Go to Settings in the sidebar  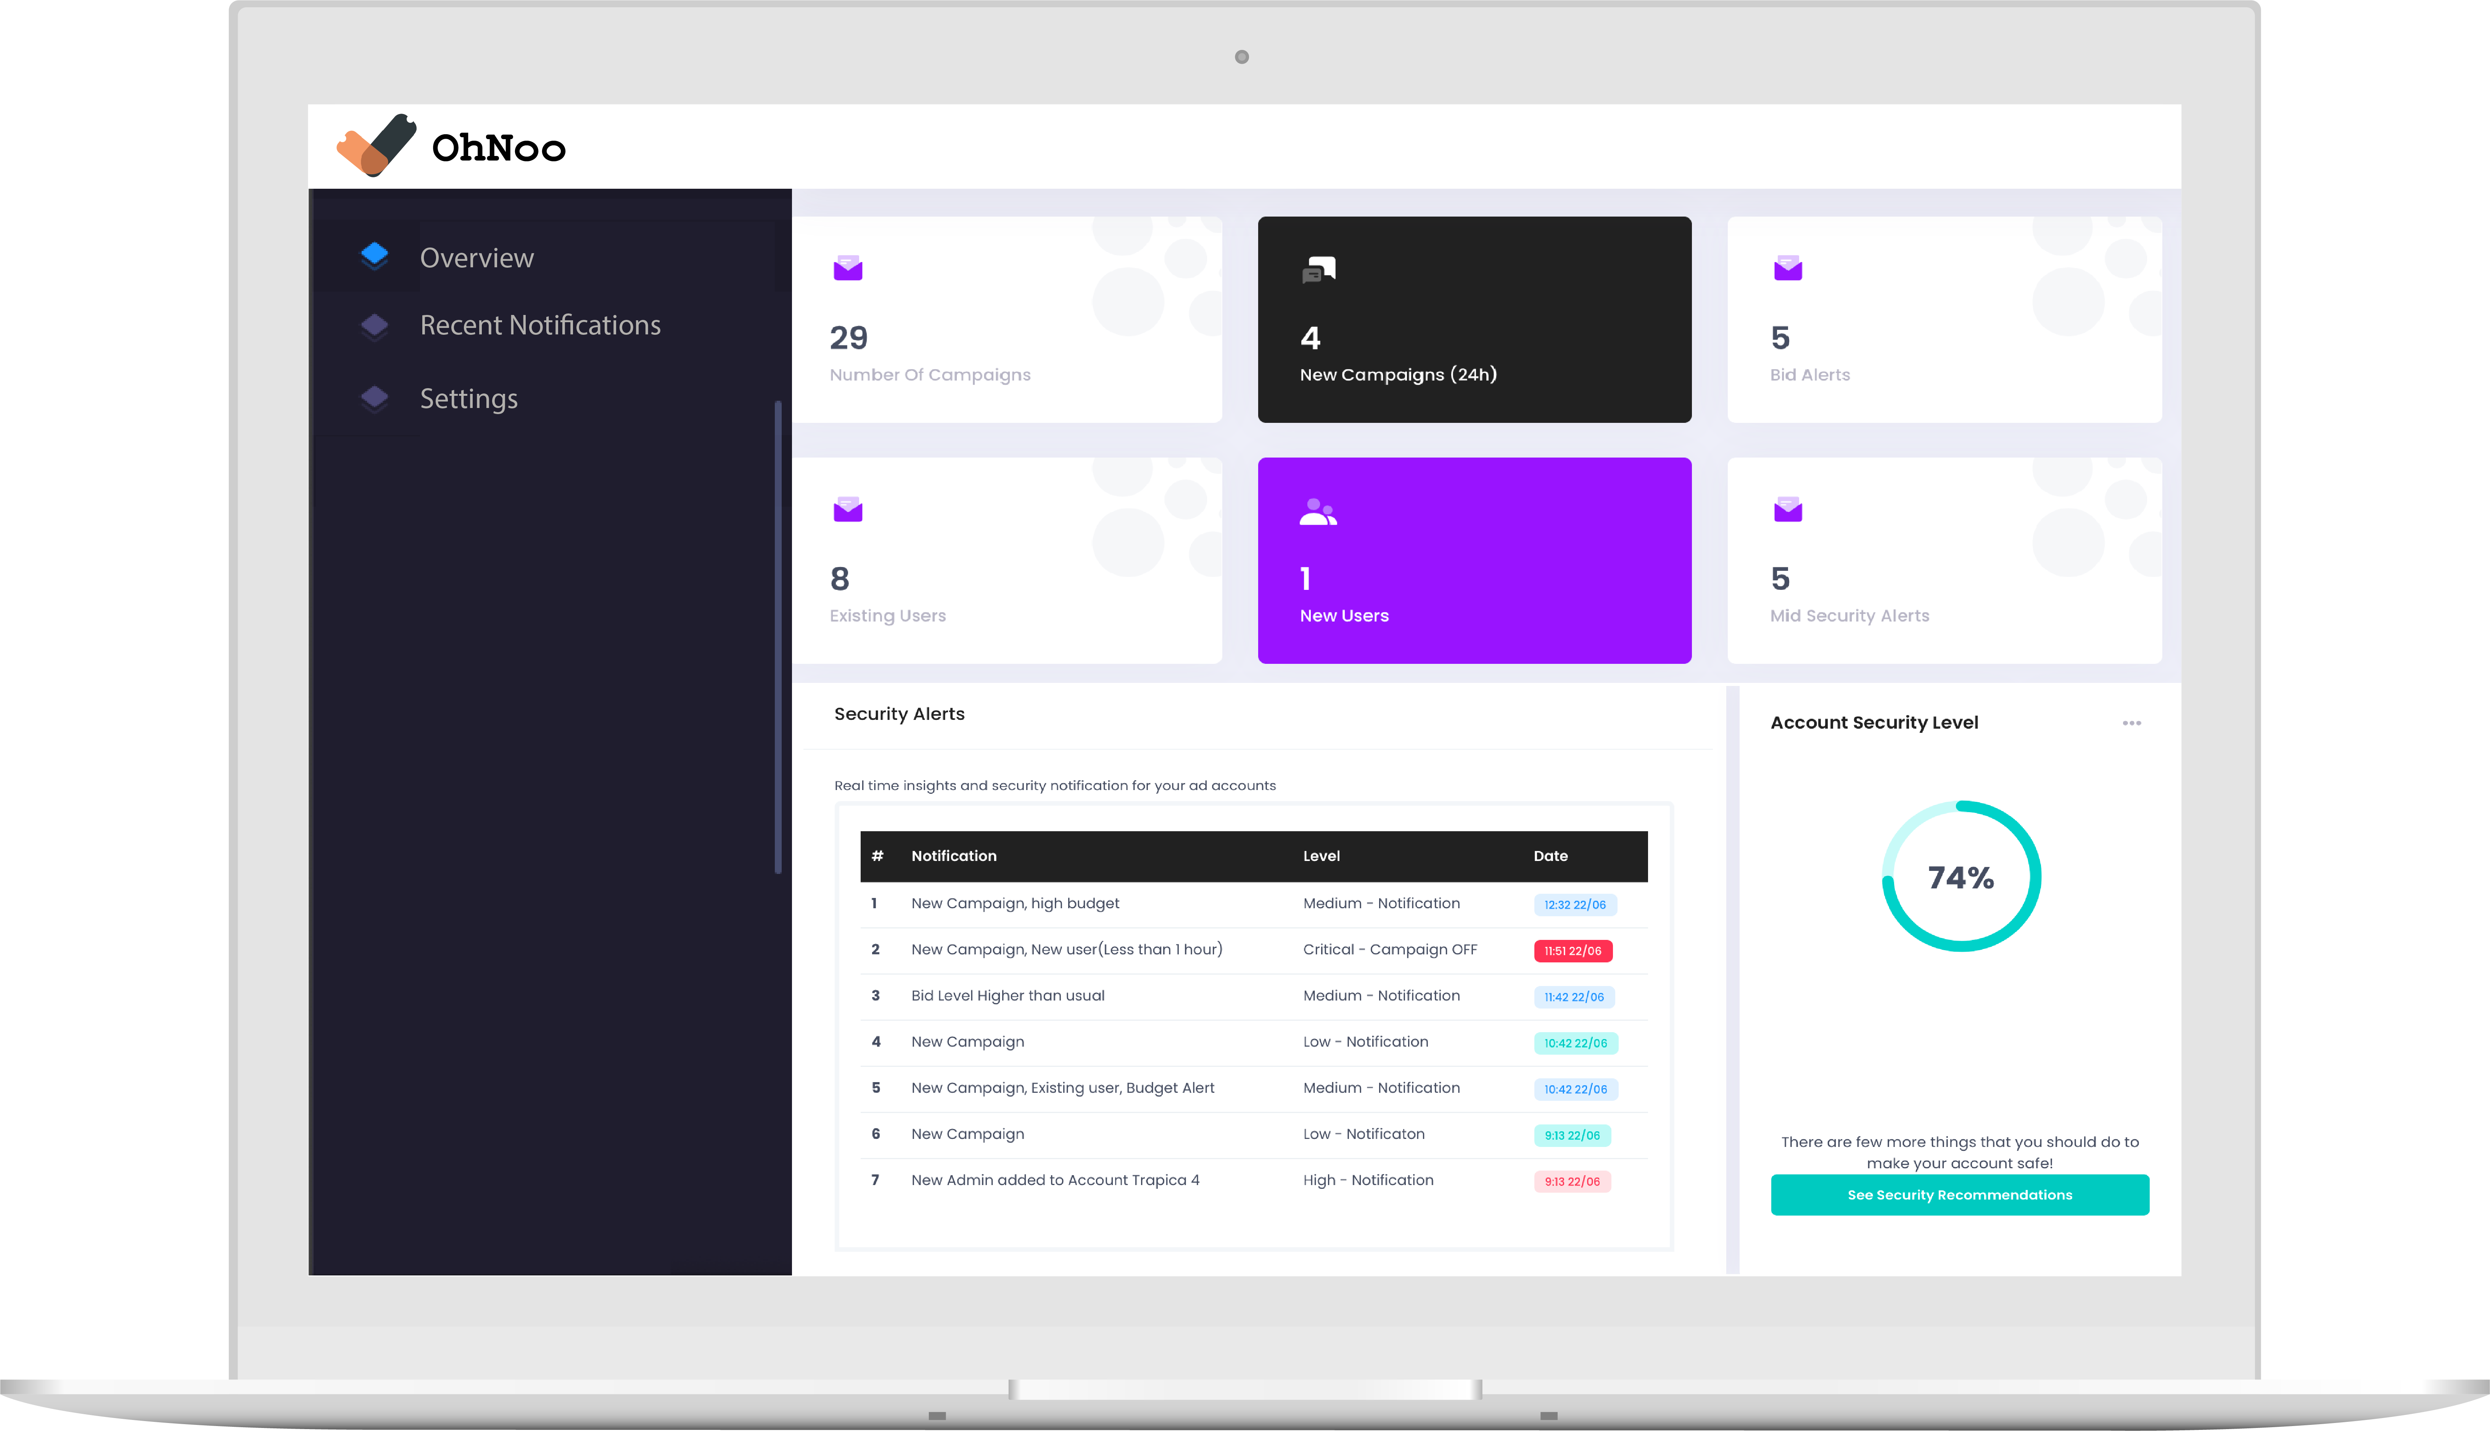click(468, 398)
